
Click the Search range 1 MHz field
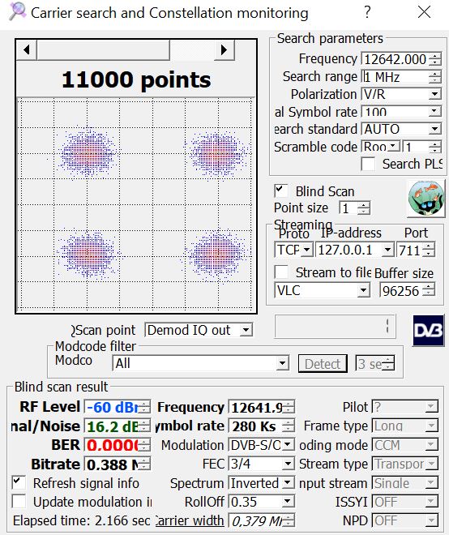point(395,77)
